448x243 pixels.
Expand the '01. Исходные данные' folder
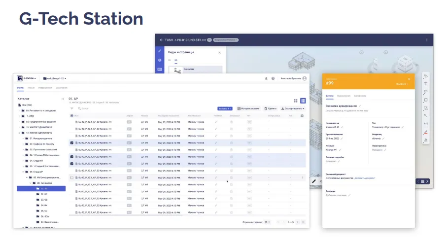point(23,139)
